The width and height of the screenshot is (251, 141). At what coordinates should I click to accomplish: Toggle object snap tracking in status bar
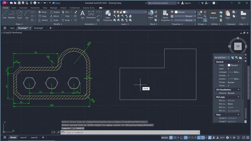point(199,137)
